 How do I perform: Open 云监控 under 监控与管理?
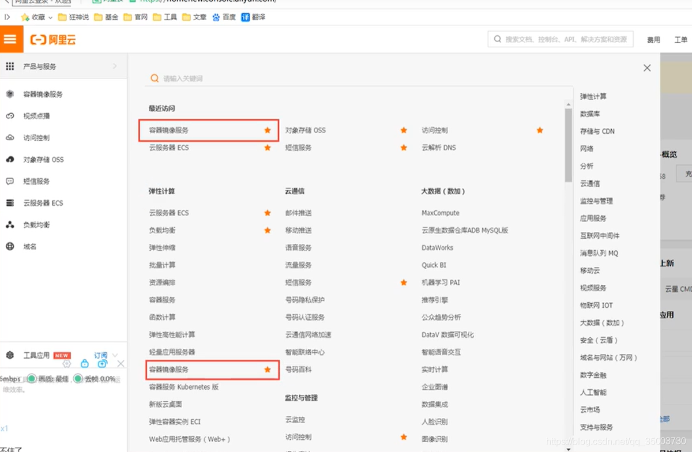(x=295, y=420)
